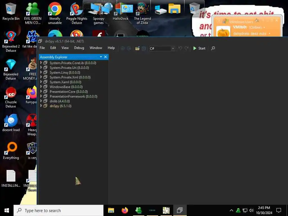
Task: Click The Legend of Zilda desktop icon
Action: 142,13
